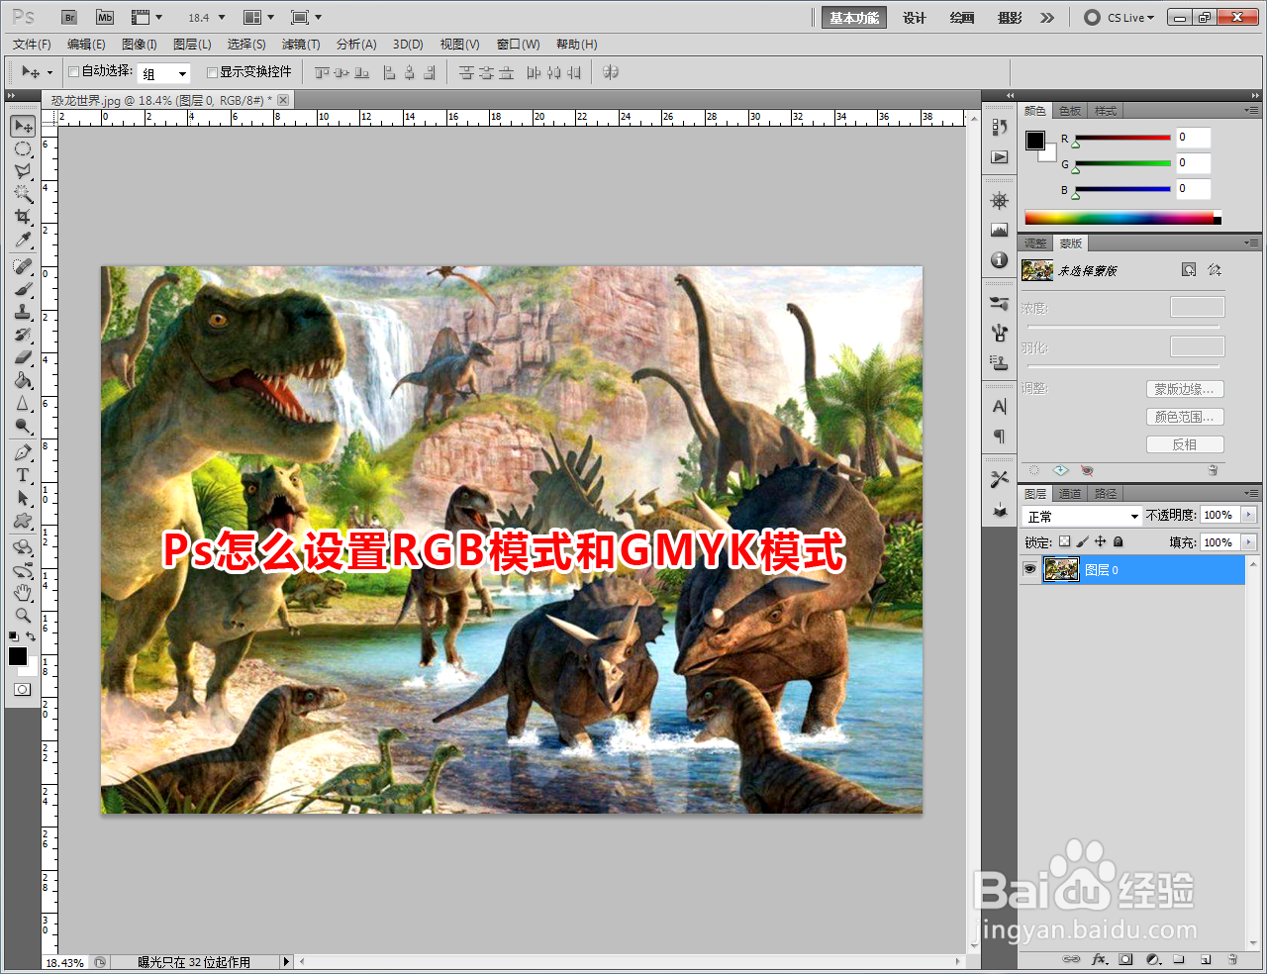Add a vector mask in Masks panel
This screenshot has height=974, width=1267.
[1215, 270]
